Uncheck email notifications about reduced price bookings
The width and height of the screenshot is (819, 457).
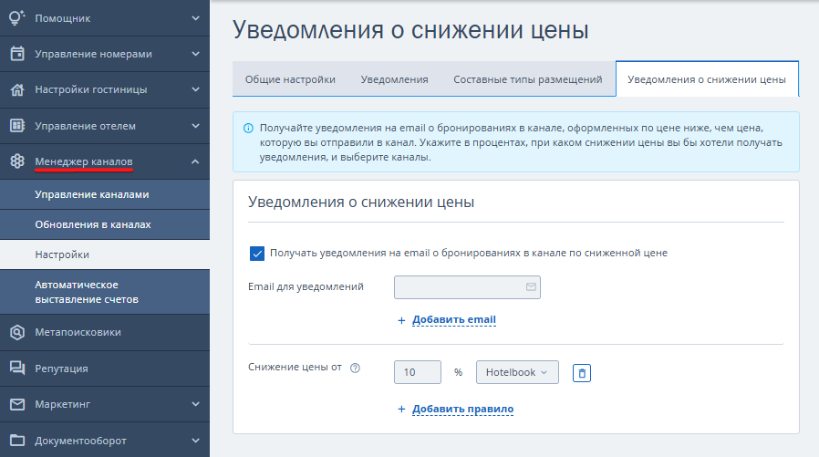tap(257, 254)
